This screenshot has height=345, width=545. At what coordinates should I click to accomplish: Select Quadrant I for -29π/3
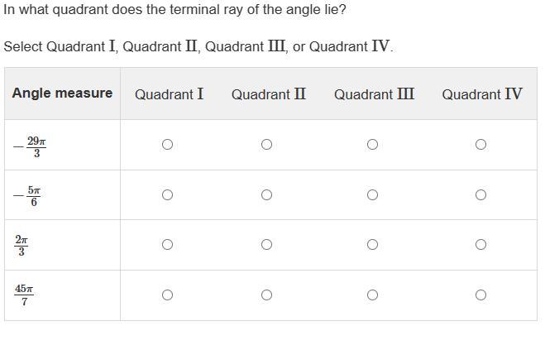167,145
